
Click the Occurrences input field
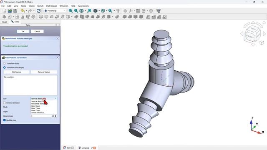pyautogui.click(x=41, y=116)
